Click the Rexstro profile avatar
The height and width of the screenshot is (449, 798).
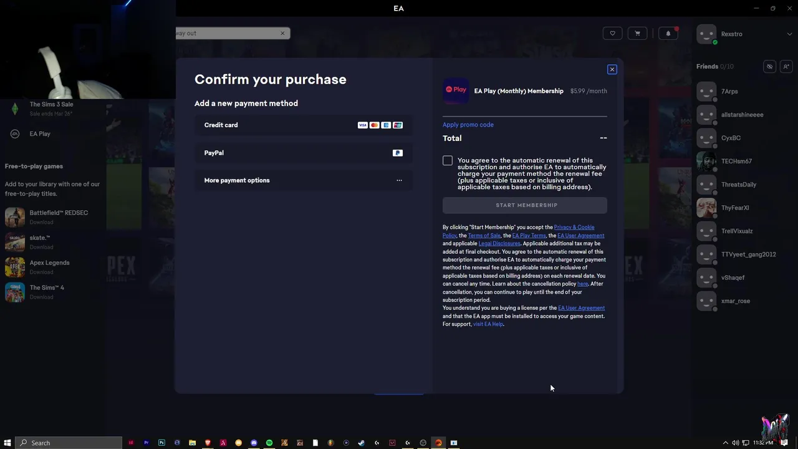click(706, 34)
